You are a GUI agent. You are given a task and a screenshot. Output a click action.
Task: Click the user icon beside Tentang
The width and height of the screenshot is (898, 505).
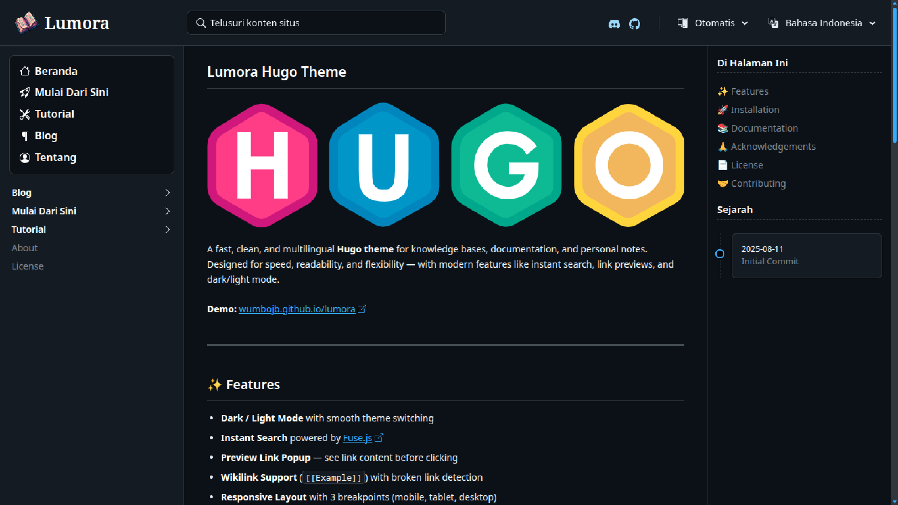click(x=25, y=158)
